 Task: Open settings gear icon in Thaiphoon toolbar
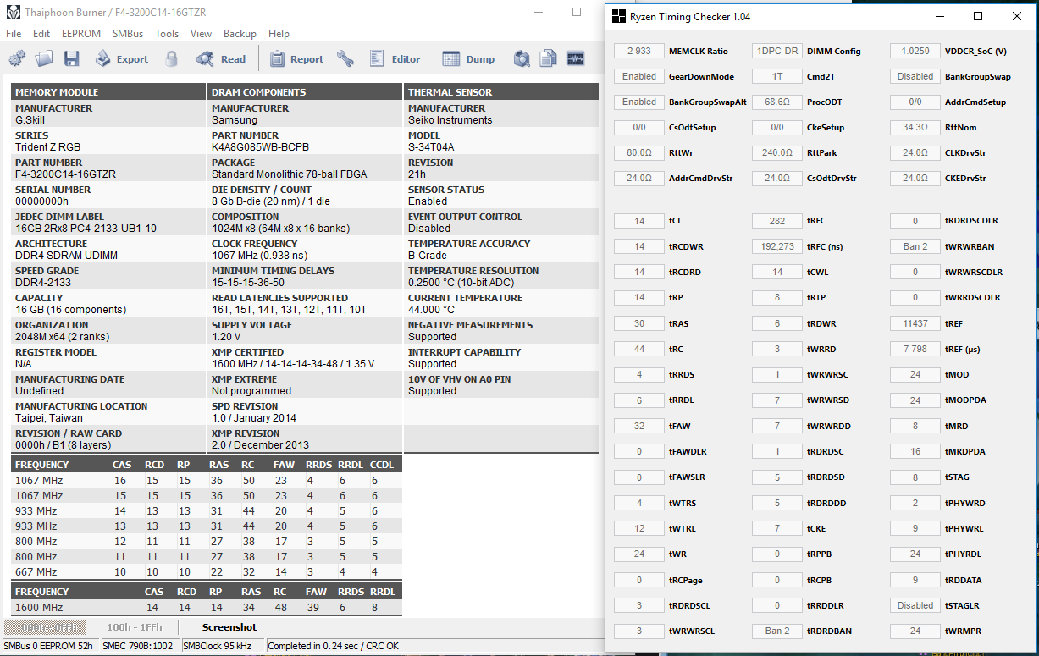click(x=17, y=58)
